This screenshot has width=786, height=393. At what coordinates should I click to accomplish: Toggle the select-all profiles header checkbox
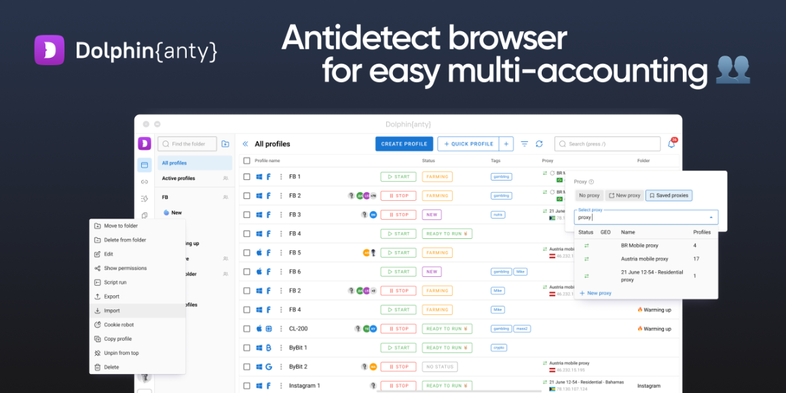click(x=246, y=161)
